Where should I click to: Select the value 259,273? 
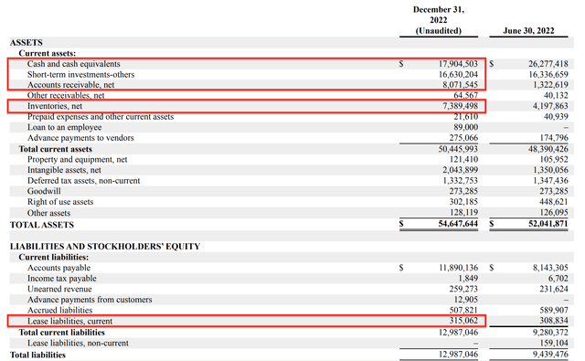pyautogui.click(x=463, y=289)
